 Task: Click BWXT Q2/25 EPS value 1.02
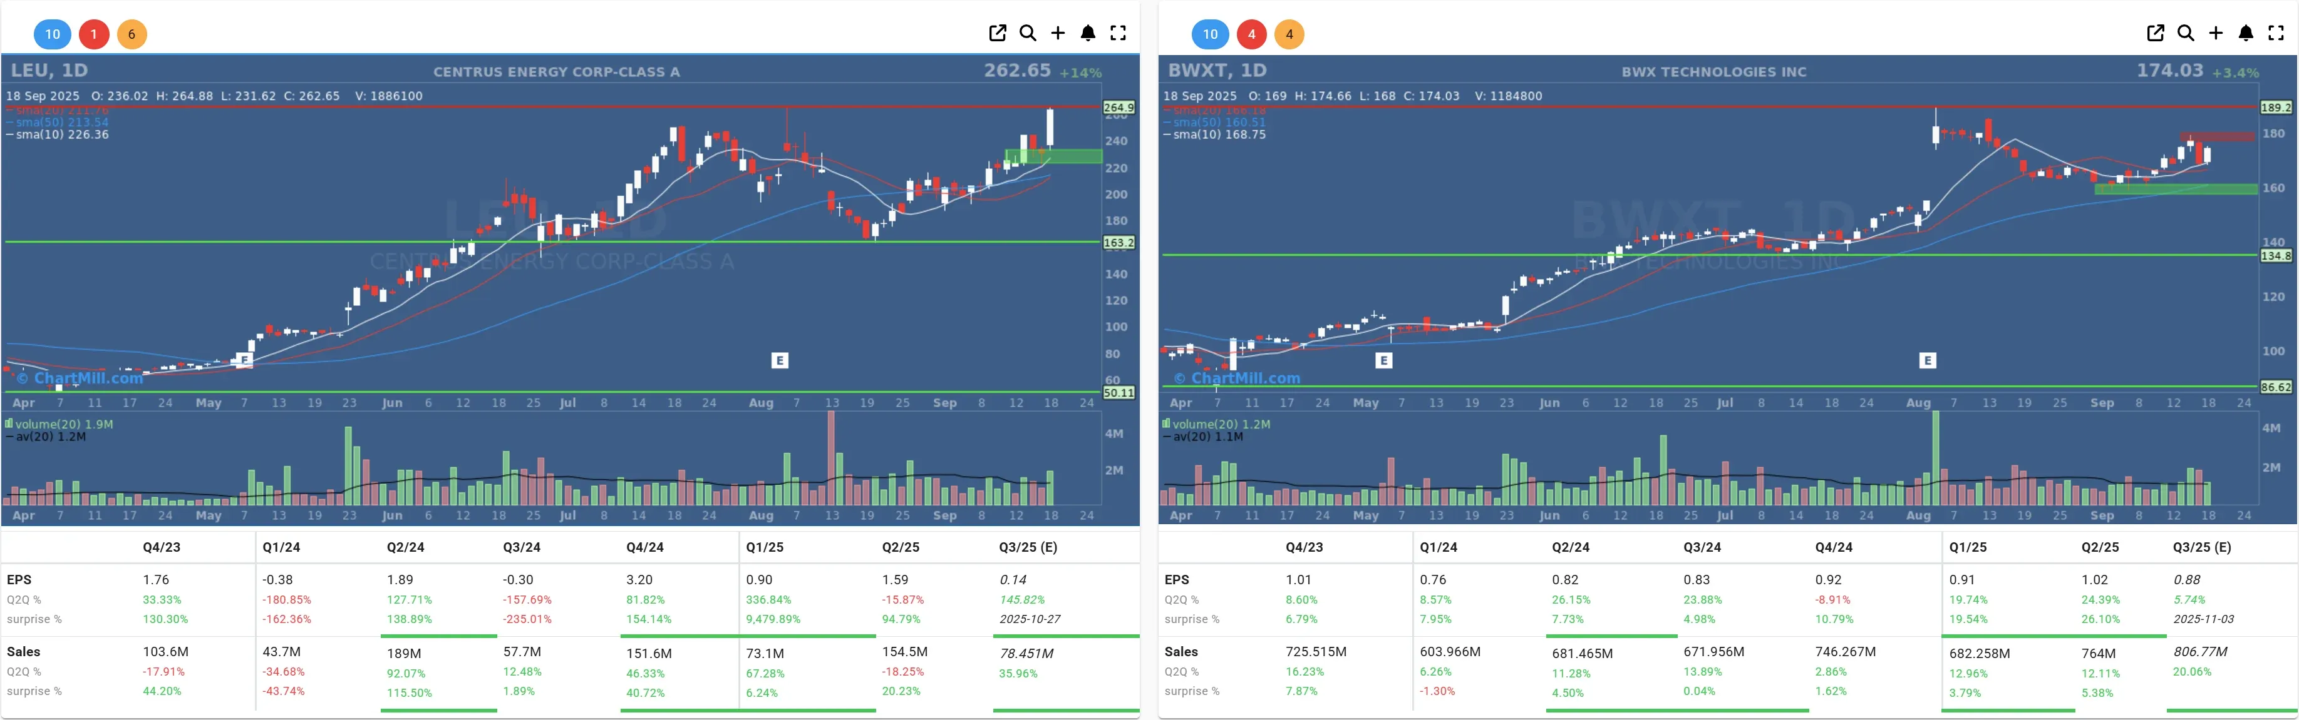pyautogui.click(x=2095, y=579)
